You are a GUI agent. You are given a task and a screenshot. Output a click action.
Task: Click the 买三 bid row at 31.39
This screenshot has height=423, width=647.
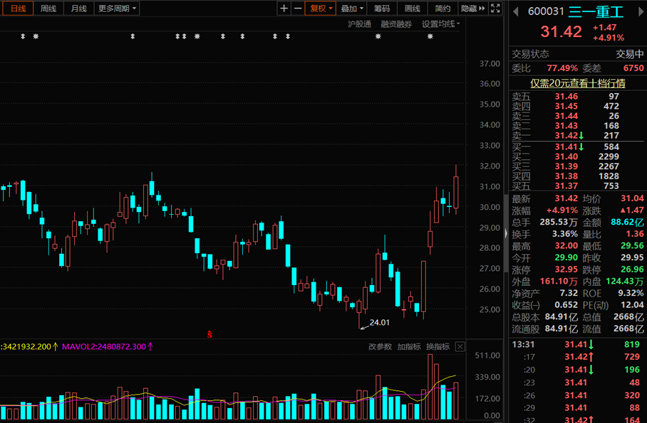(x=577, y=166)
